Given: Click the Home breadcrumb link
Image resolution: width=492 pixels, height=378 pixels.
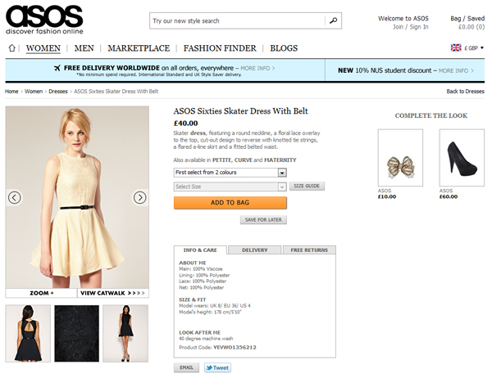Looking at the screenshot, I should click(11, 92).
